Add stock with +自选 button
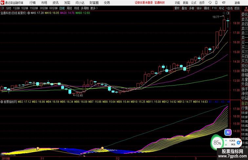The image size is (248, 160). [229, 8]
